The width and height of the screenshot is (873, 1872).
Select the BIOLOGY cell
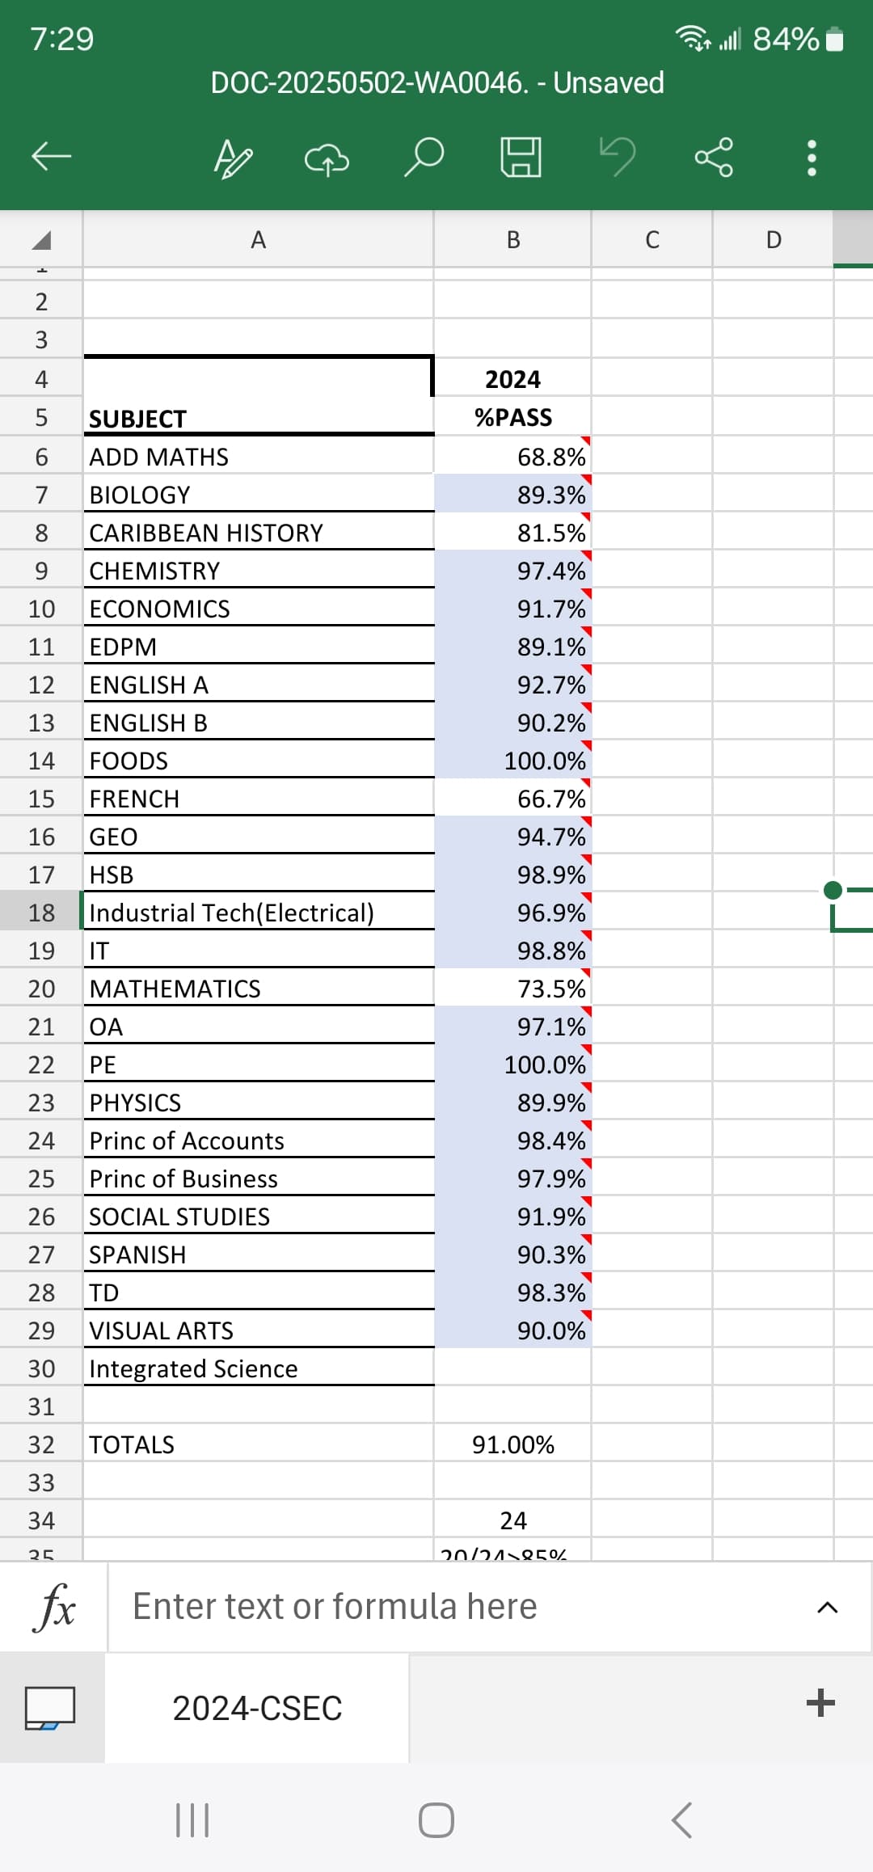[x=259, y=495]
